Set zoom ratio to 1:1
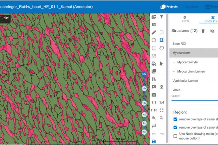 pos(154,102)
